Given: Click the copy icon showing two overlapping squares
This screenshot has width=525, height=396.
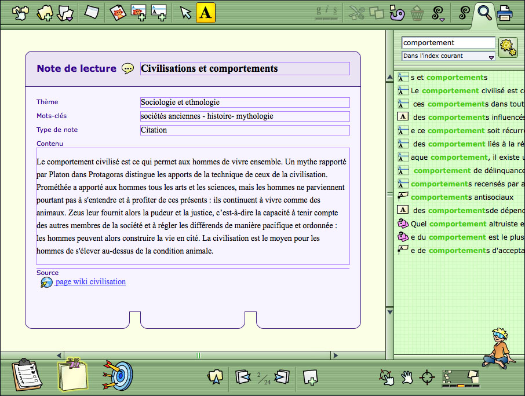Looking at the screenshot, I should [377, 13].
